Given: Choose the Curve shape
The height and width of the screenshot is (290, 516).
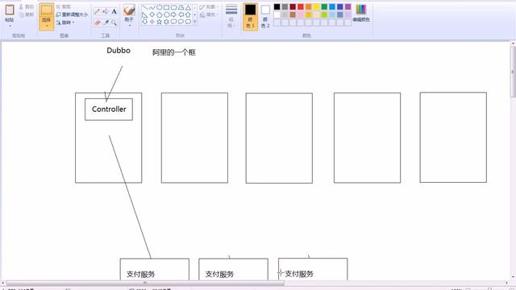Looking at the screenshot, I should pyautogui.click(x=152, y=7).
